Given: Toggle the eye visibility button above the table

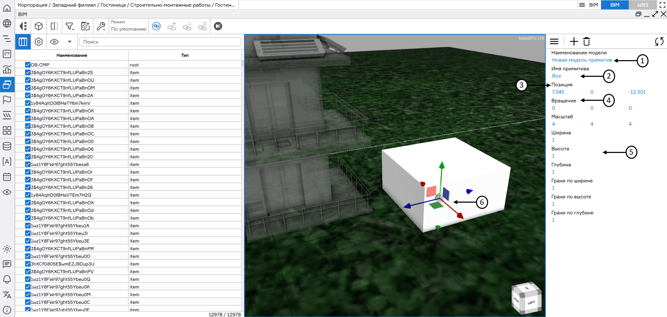Looking at the screenshot, I should click(x=54, y=42).
